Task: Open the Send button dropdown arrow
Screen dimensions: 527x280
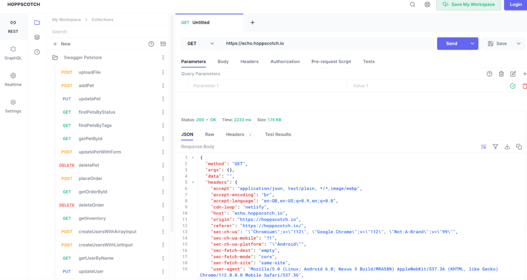Action: coord(472,43)
